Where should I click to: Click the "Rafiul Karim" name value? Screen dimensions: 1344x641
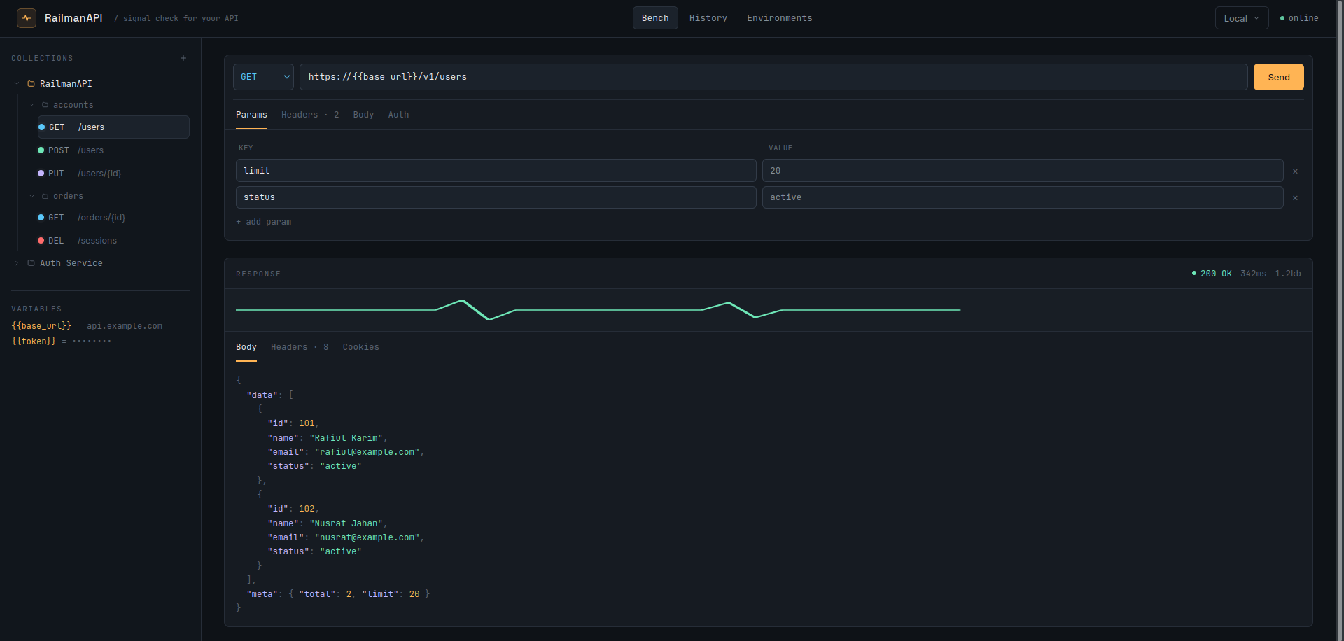coord(346,438)
